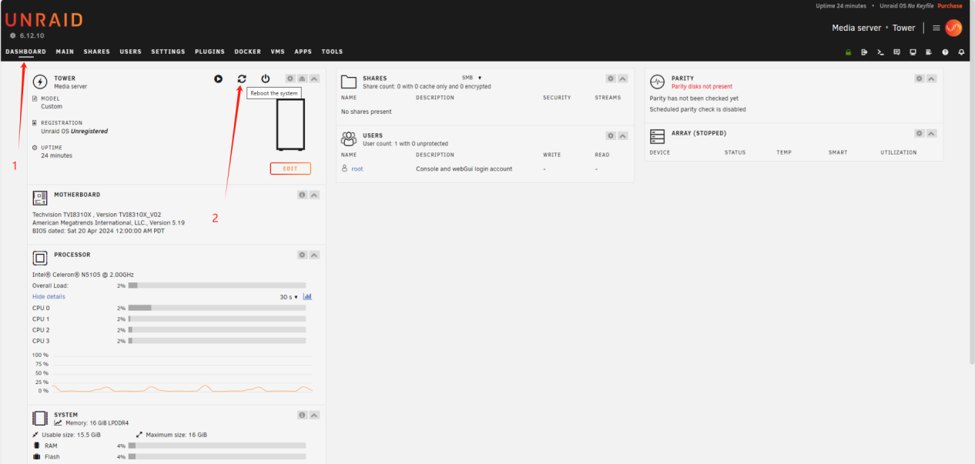The image size is (975, 464).
Task: Click the Tower panel eject-style icon
Action: tap(303, 78)
